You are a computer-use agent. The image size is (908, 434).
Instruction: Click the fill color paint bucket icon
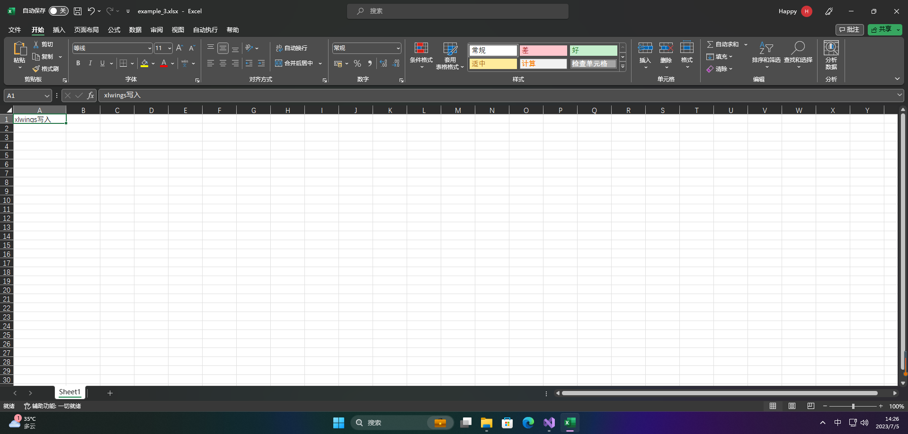click(x=144, y=63)
